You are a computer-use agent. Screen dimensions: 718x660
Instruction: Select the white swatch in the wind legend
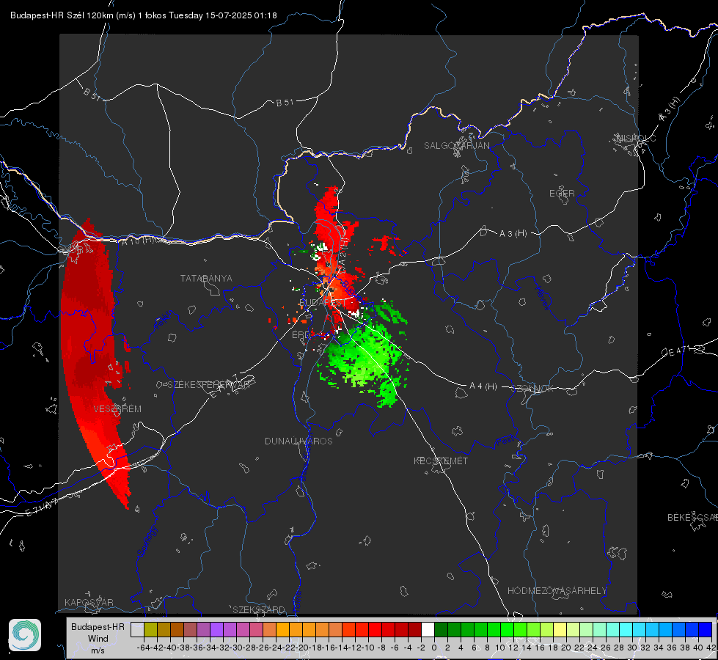(428, 629)
